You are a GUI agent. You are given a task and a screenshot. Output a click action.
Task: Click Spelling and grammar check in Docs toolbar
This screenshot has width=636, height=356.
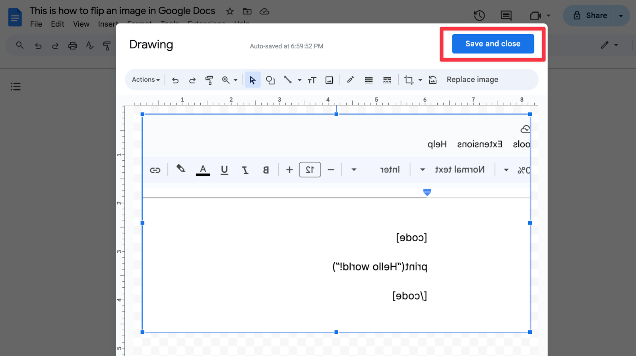tap(90, 46)
